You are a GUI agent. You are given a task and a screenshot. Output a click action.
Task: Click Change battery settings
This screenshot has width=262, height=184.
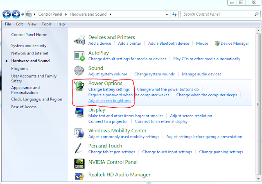(x=109, y=89)
